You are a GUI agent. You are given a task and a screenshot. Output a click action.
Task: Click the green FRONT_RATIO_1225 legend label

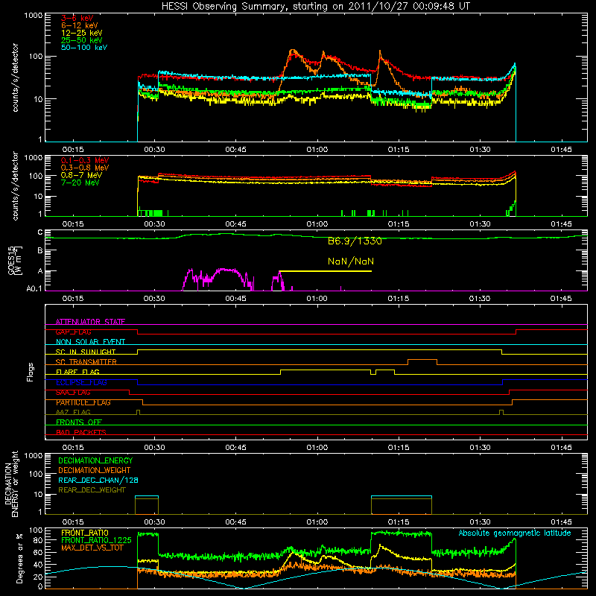click(x=96, y=540)
